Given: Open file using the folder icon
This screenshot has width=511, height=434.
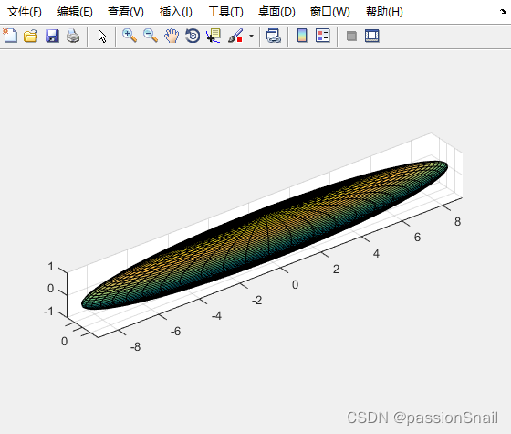Looking at the screenshot, I should point(31,36).
